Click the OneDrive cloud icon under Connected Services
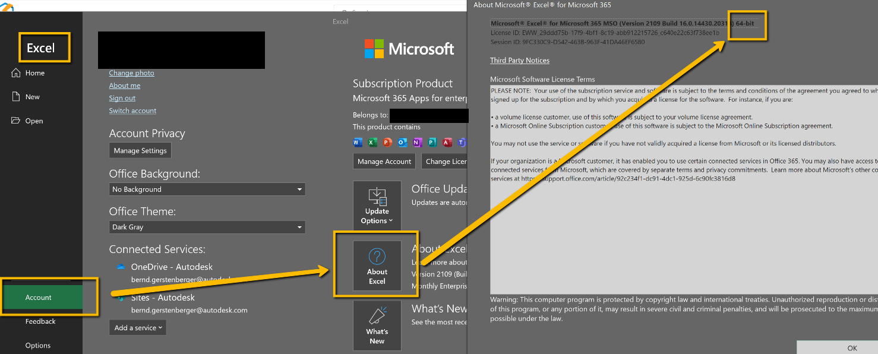878x354 pixels. [x=121, y=267]
